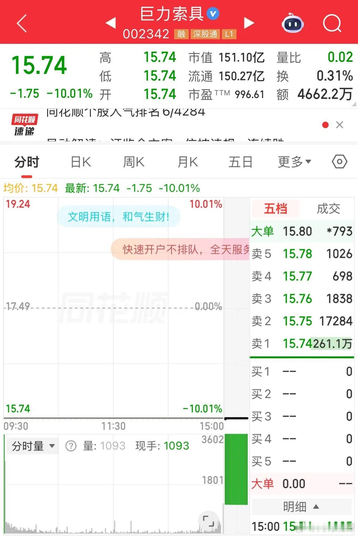The image size is (358, 536).
Task: Close the news ticker with X
Action: (x=340, y=125)
